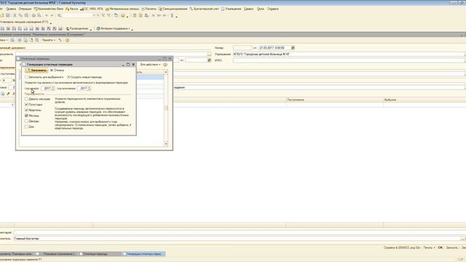Open the Интернет-поддержка toolbar dropdown
The image size is (466, 262).
[x=114, y=28]
